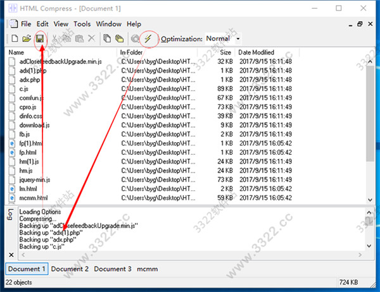Click log horizontal scroll left arrow
Image resolution: width=380 pixels, height=292 pixels.
(23, 255)
